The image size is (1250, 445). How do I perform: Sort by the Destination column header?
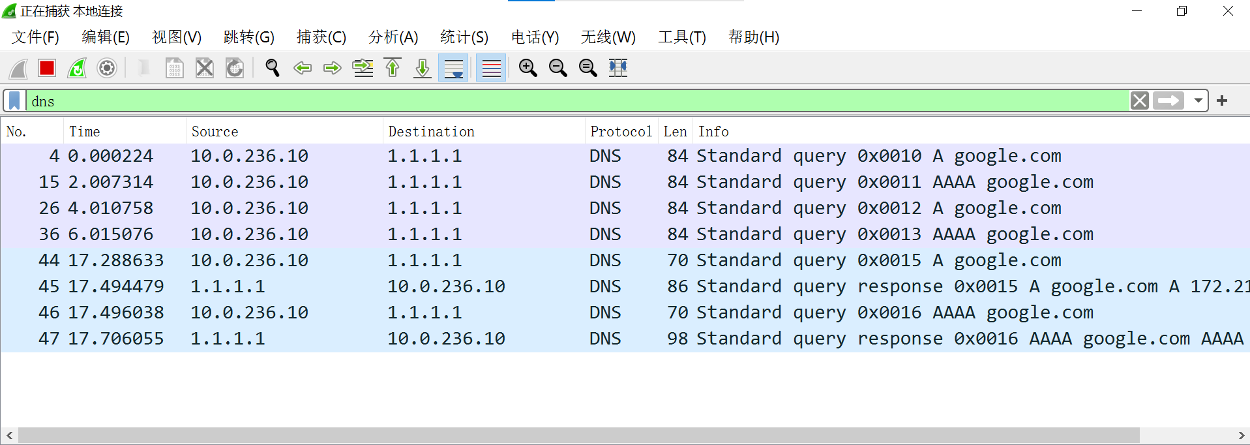[484, 131]
